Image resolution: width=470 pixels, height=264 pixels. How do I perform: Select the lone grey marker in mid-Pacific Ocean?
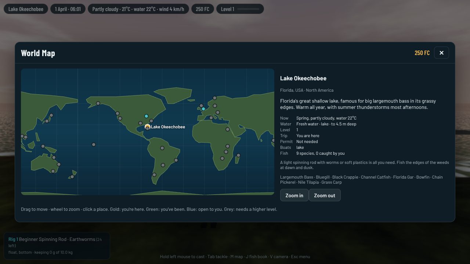pos(94,144)
